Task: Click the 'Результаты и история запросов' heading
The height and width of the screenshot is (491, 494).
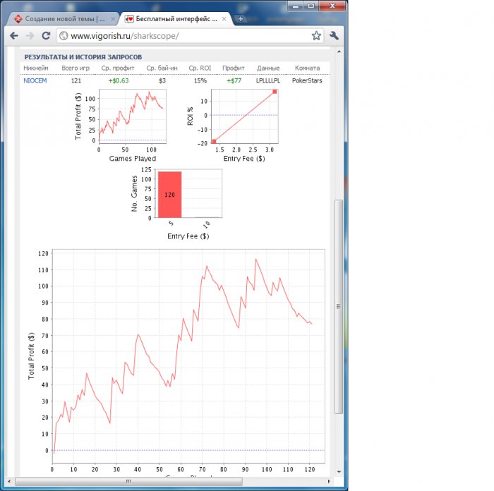Action: point(83,57)
